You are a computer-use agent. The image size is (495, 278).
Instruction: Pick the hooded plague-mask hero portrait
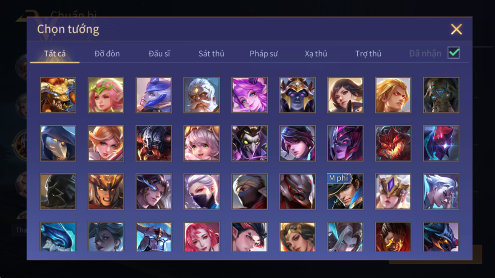tap(58, 143)
